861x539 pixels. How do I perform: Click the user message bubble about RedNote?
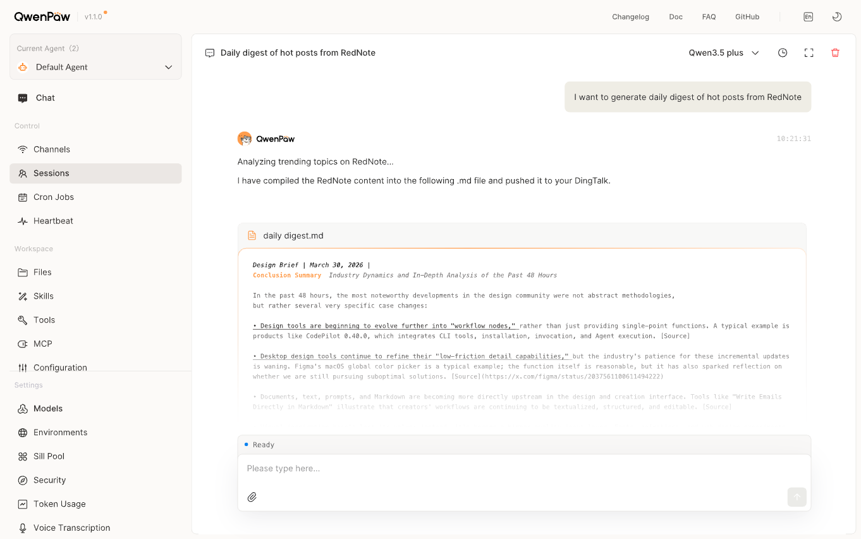pyautogui.click(x=688, y=97)
